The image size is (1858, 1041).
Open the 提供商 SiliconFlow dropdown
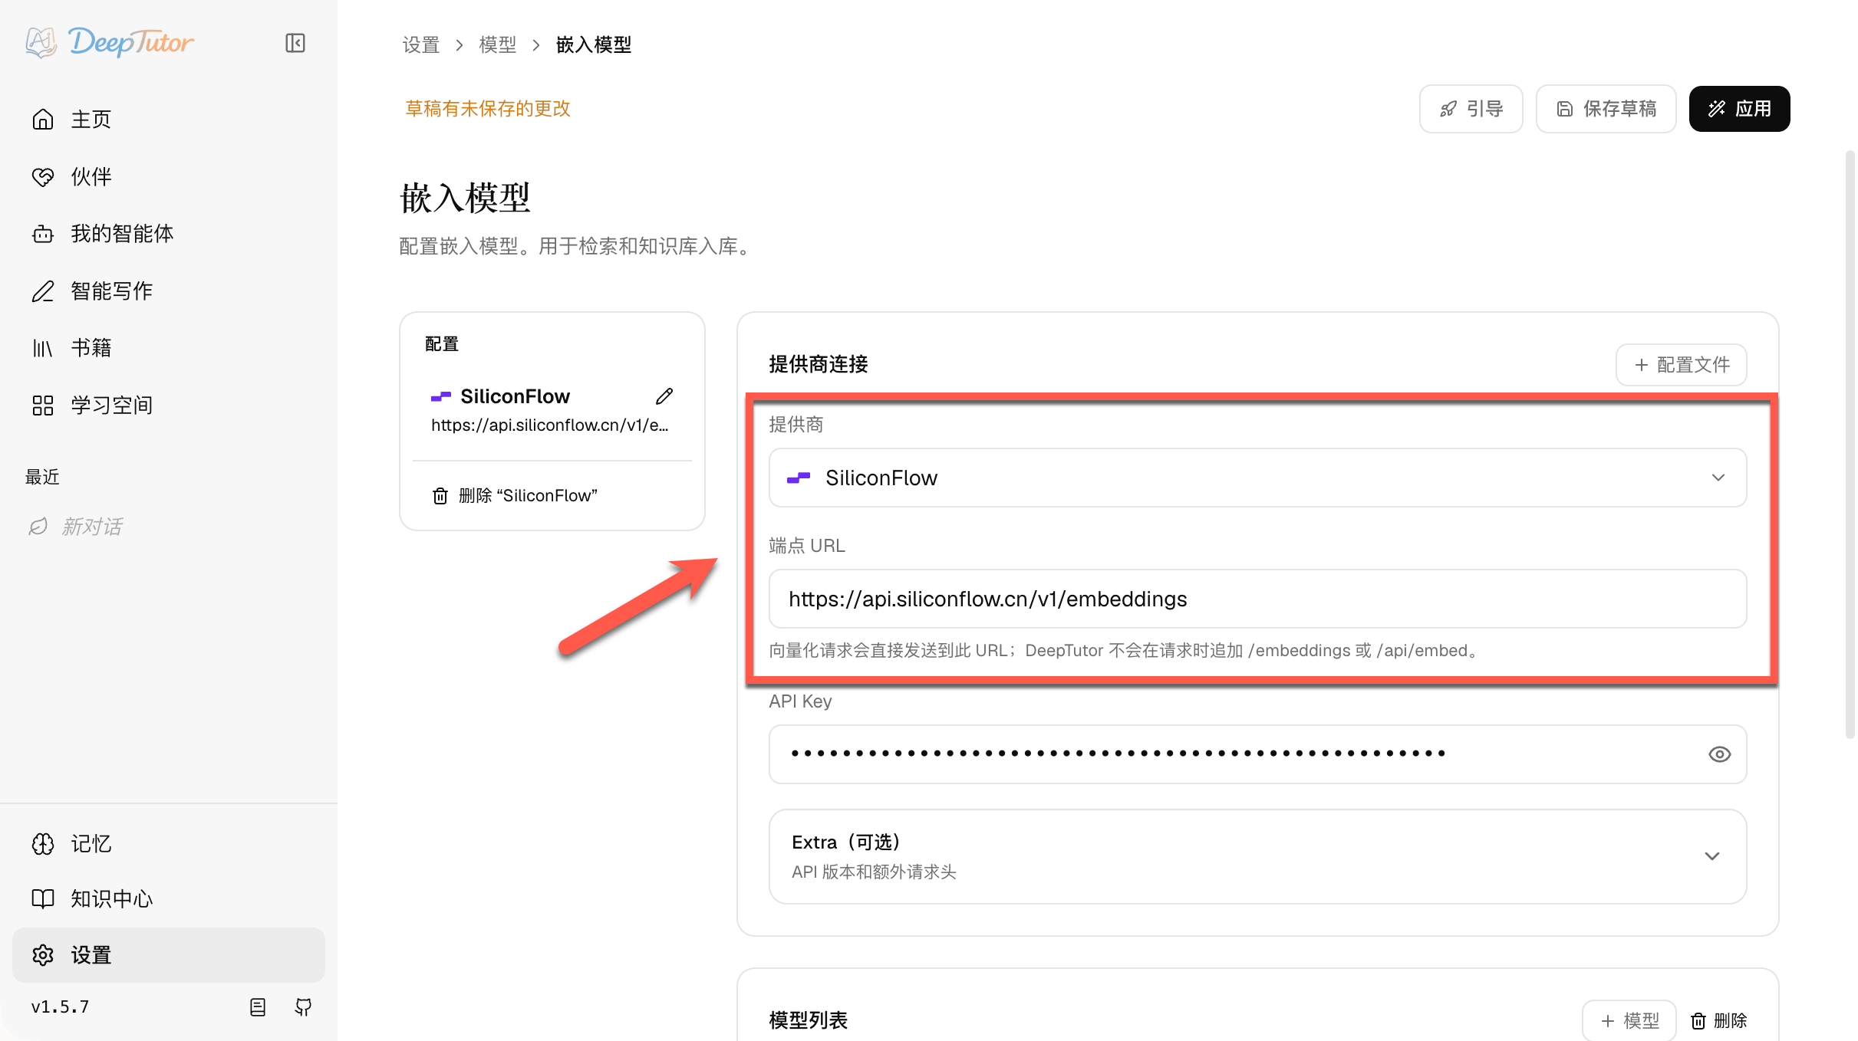(1257, 478)
